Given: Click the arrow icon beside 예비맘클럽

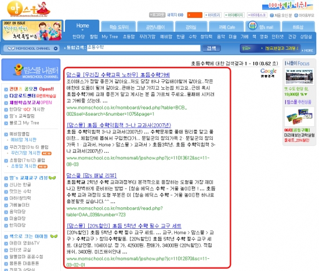Looking at the screenshot, I should point(6,134).
